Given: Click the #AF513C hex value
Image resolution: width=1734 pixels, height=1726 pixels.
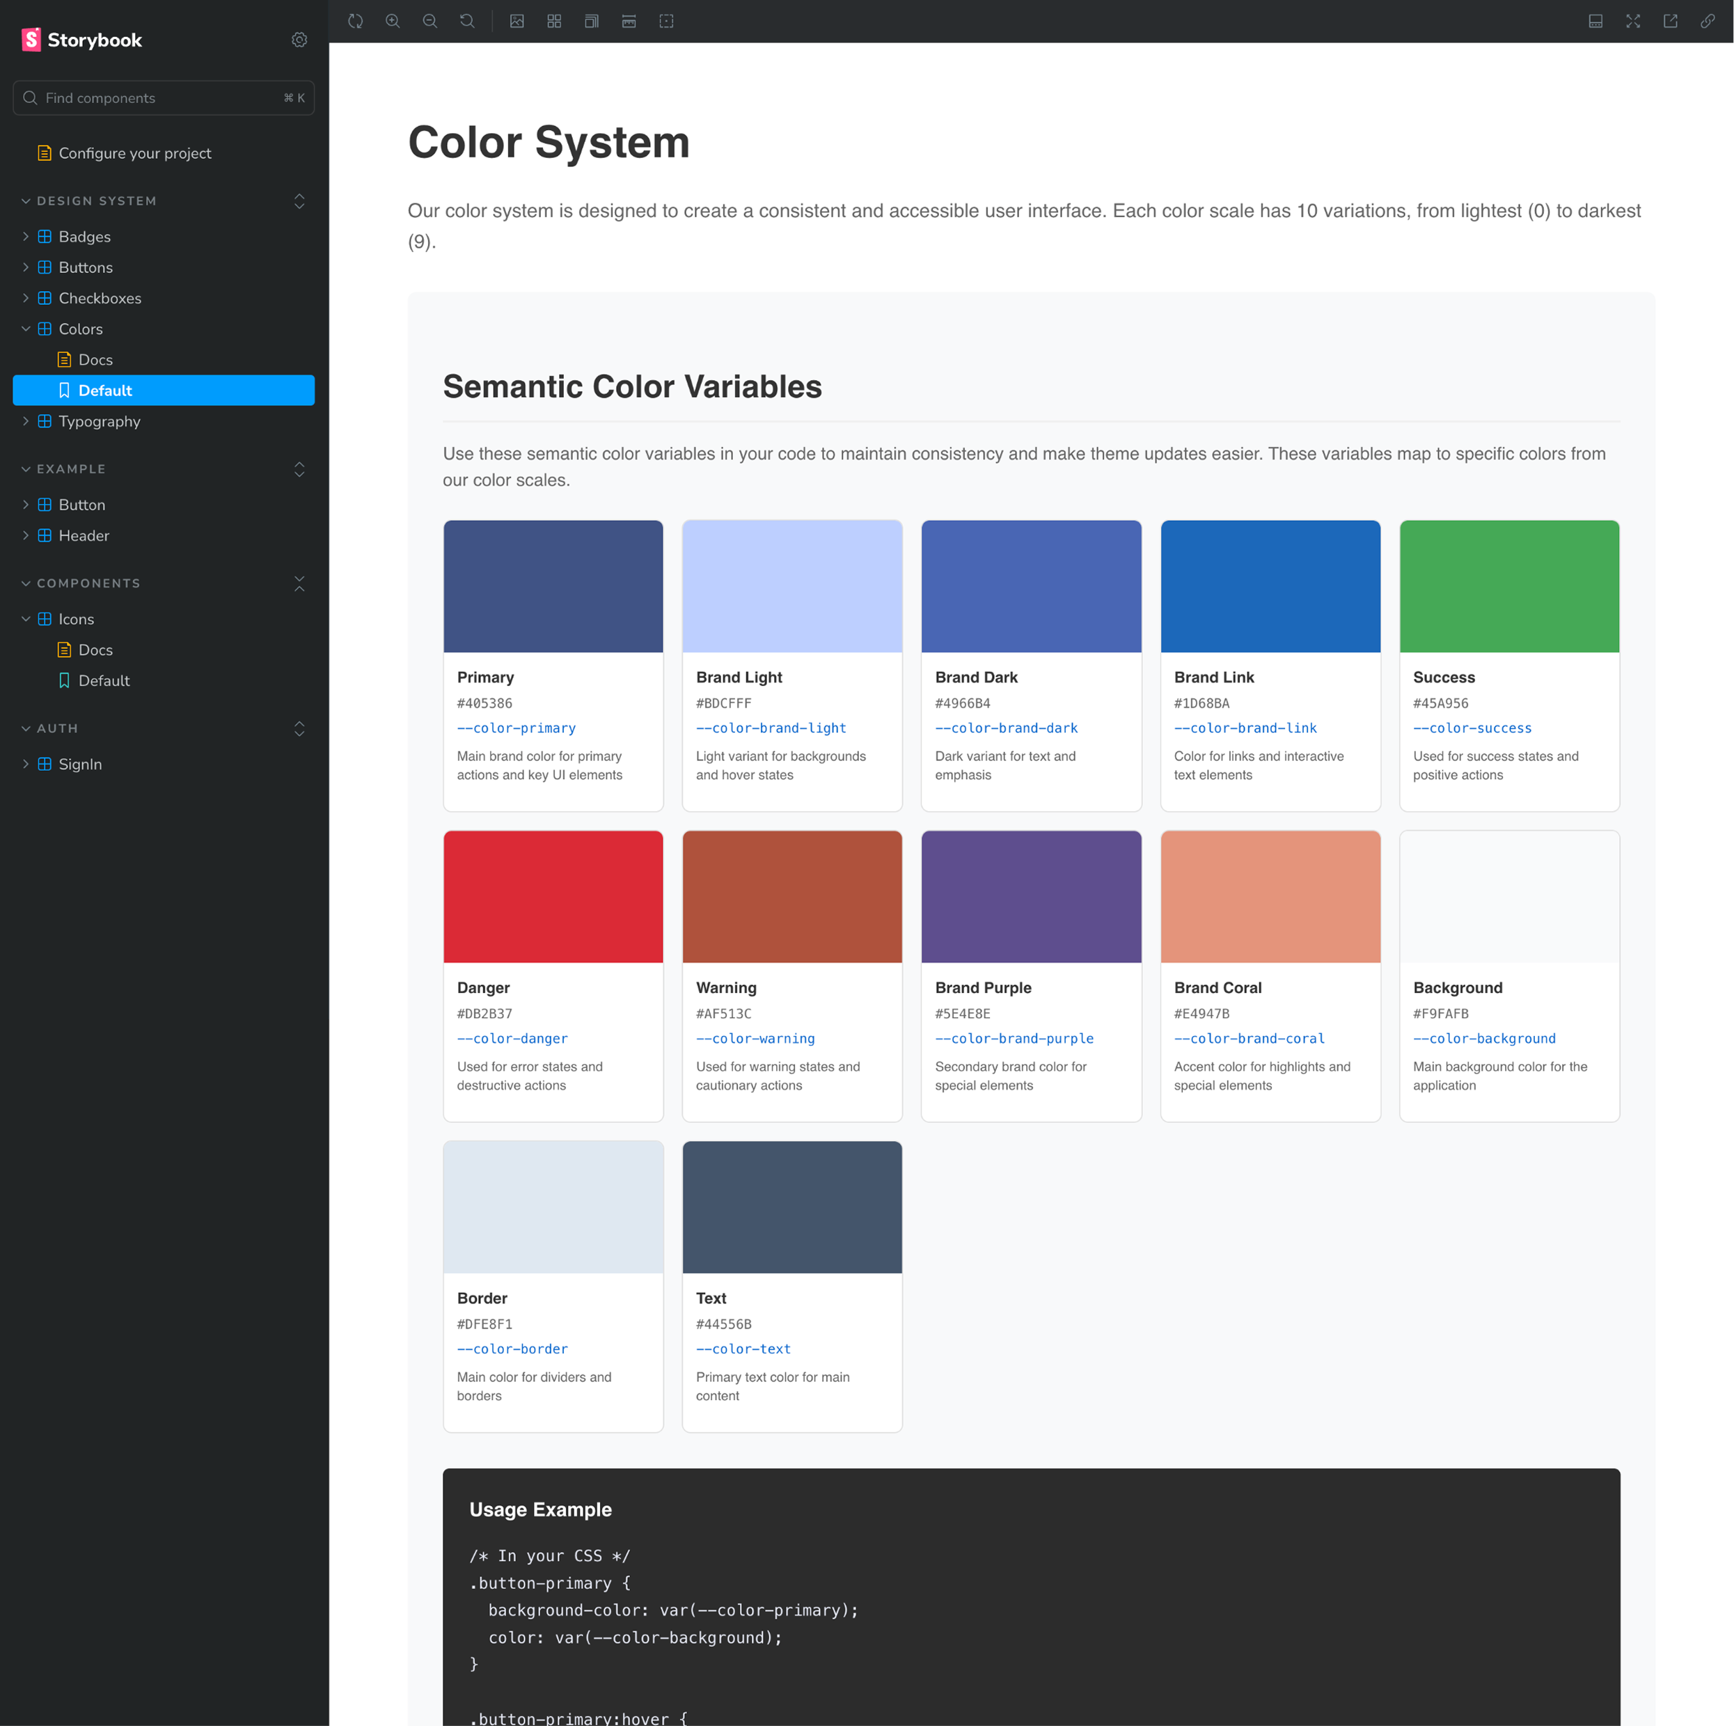Looking at the screenshot, I should pyautogui.click(x=723, y=1014).
